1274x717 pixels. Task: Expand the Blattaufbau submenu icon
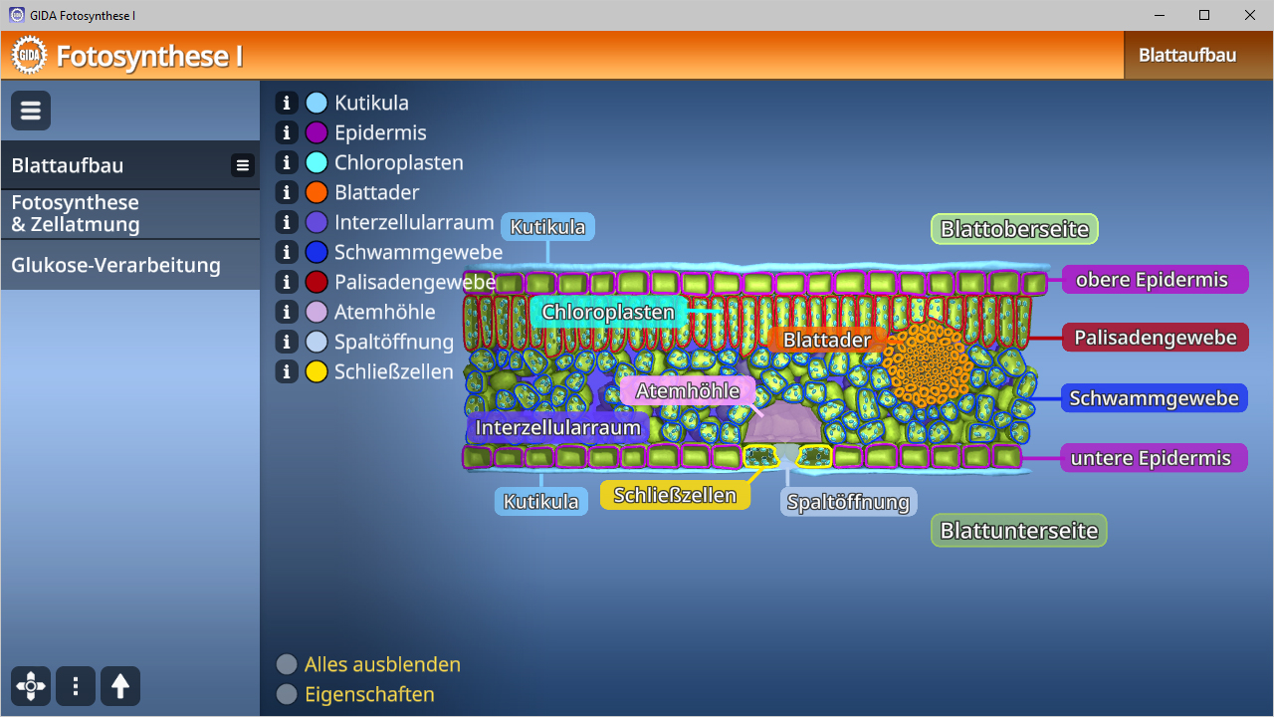tap(242, 165)
